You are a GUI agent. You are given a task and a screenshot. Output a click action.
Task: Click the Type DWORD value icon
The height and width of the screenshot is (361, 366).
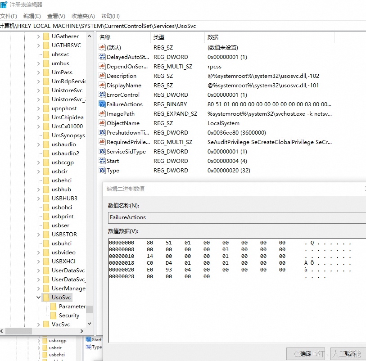pyautogui.click(x=102, y=170)
